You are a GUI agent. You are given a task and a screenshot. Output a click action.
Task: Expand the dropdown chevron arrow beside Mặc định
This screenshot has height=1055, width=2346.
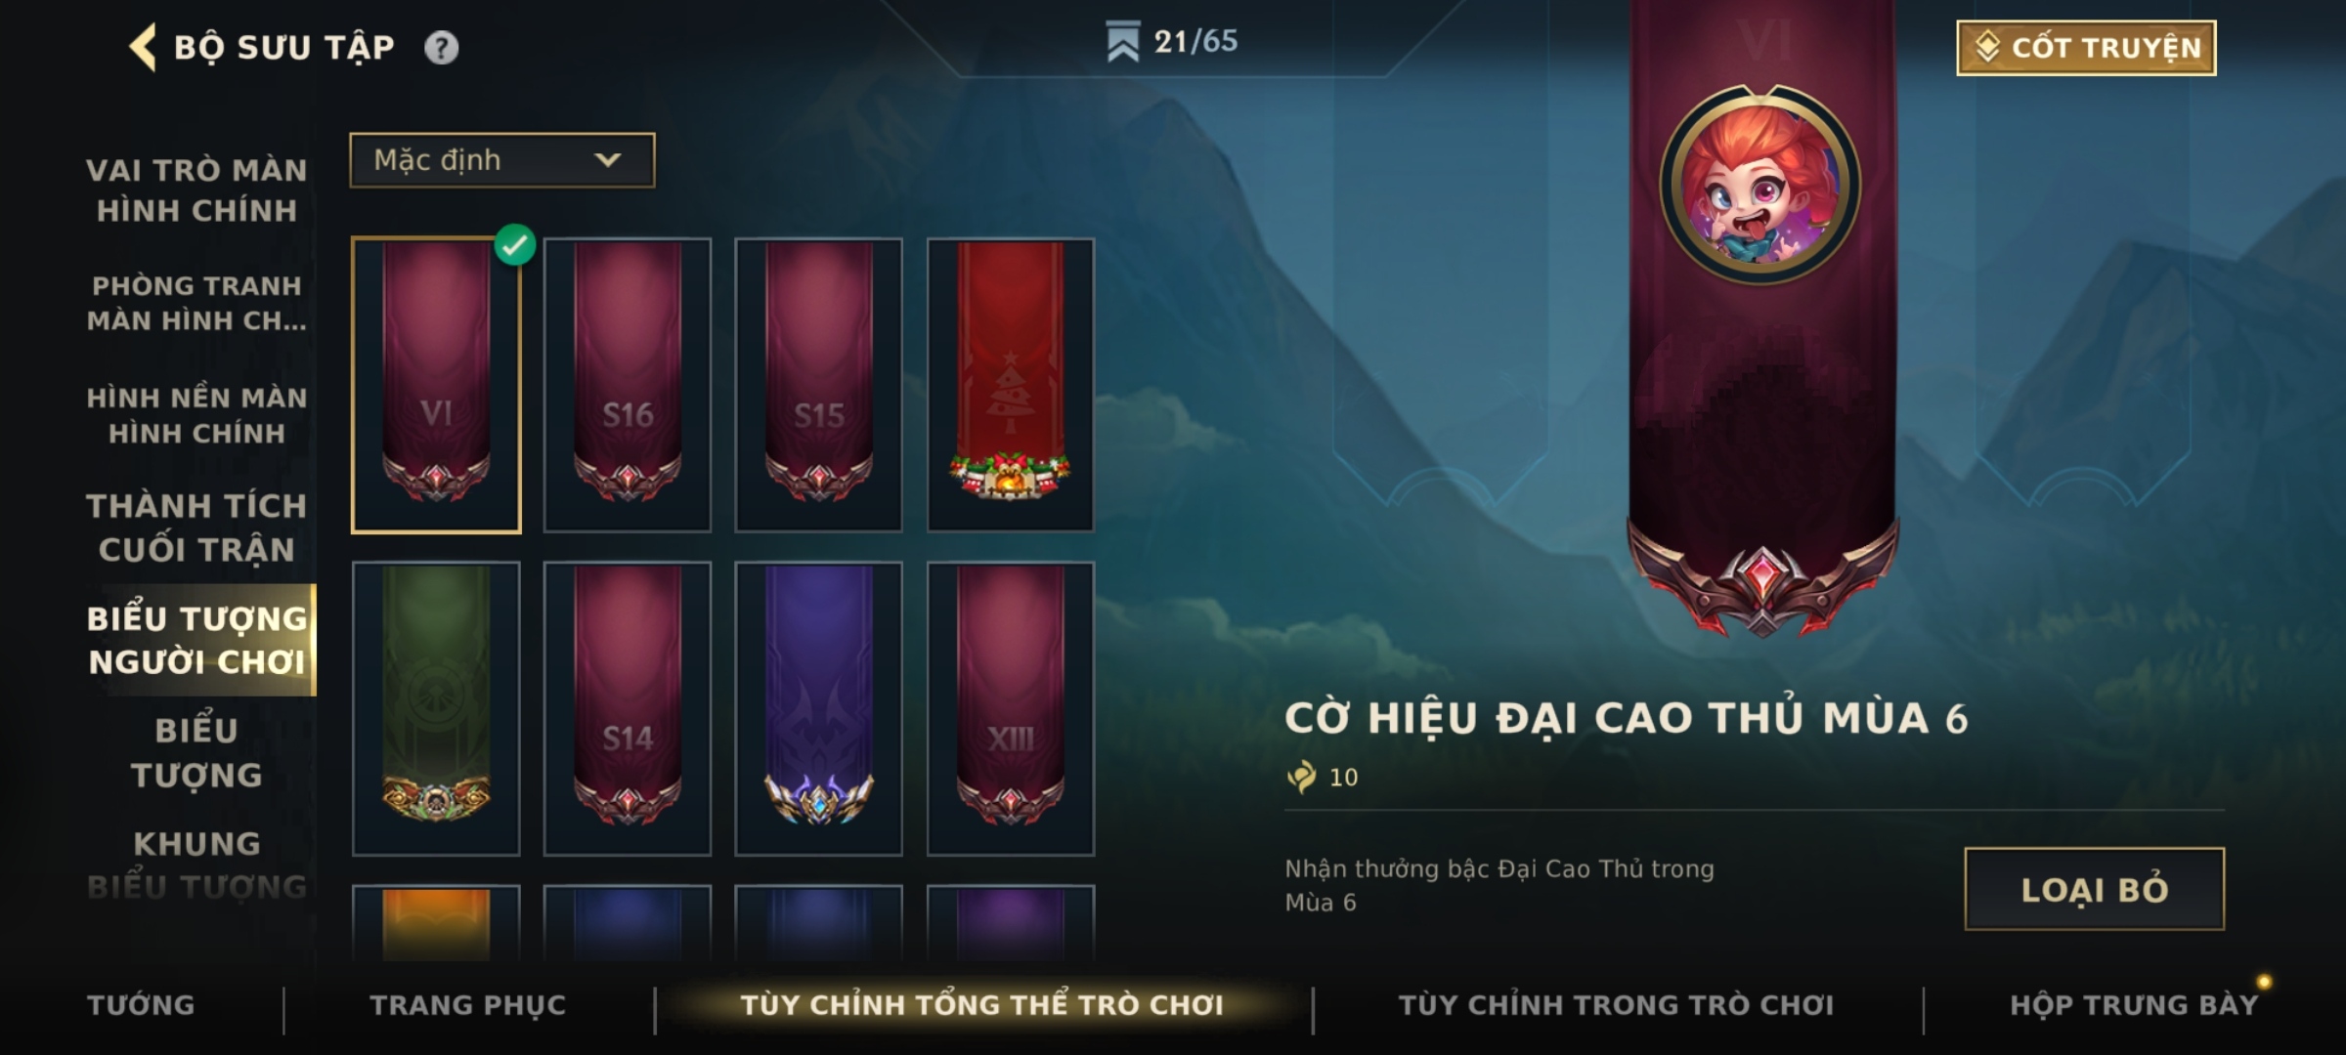tap(608, 160)
